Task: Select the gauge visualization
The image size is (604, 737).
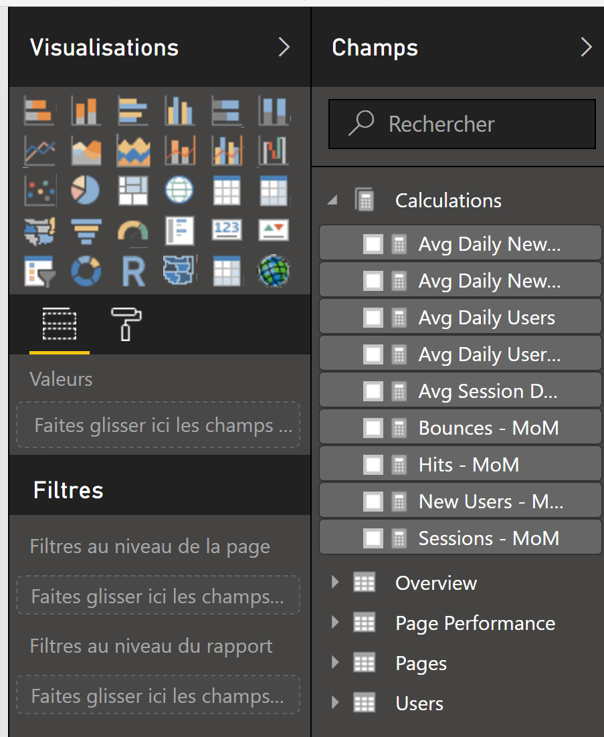Action: [133, 231]
